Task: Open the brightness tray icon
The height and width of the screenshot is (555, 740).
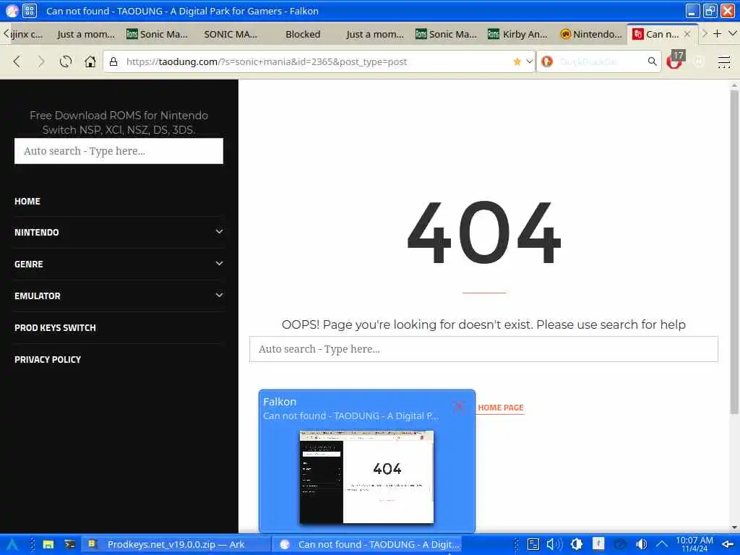Action: coord(576,545)
